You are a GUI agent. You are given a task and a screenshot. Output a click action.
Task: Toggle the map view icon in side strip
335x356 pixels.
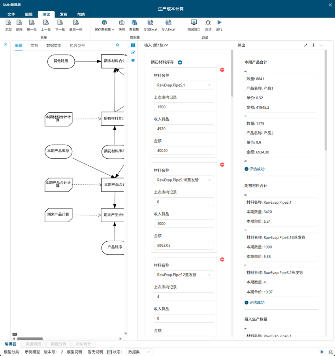click(x=133, y=45)
